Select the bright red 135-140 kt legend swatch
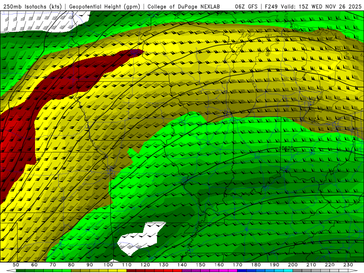 tap(177, 270)
